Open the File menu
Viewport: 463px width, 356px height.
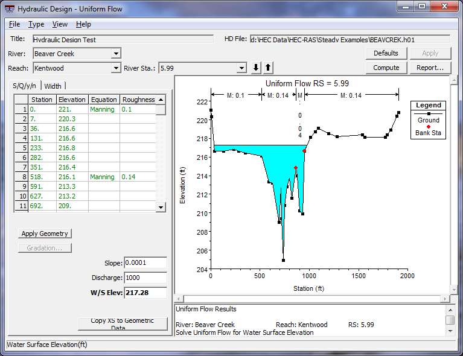click(x=14, y=24)
